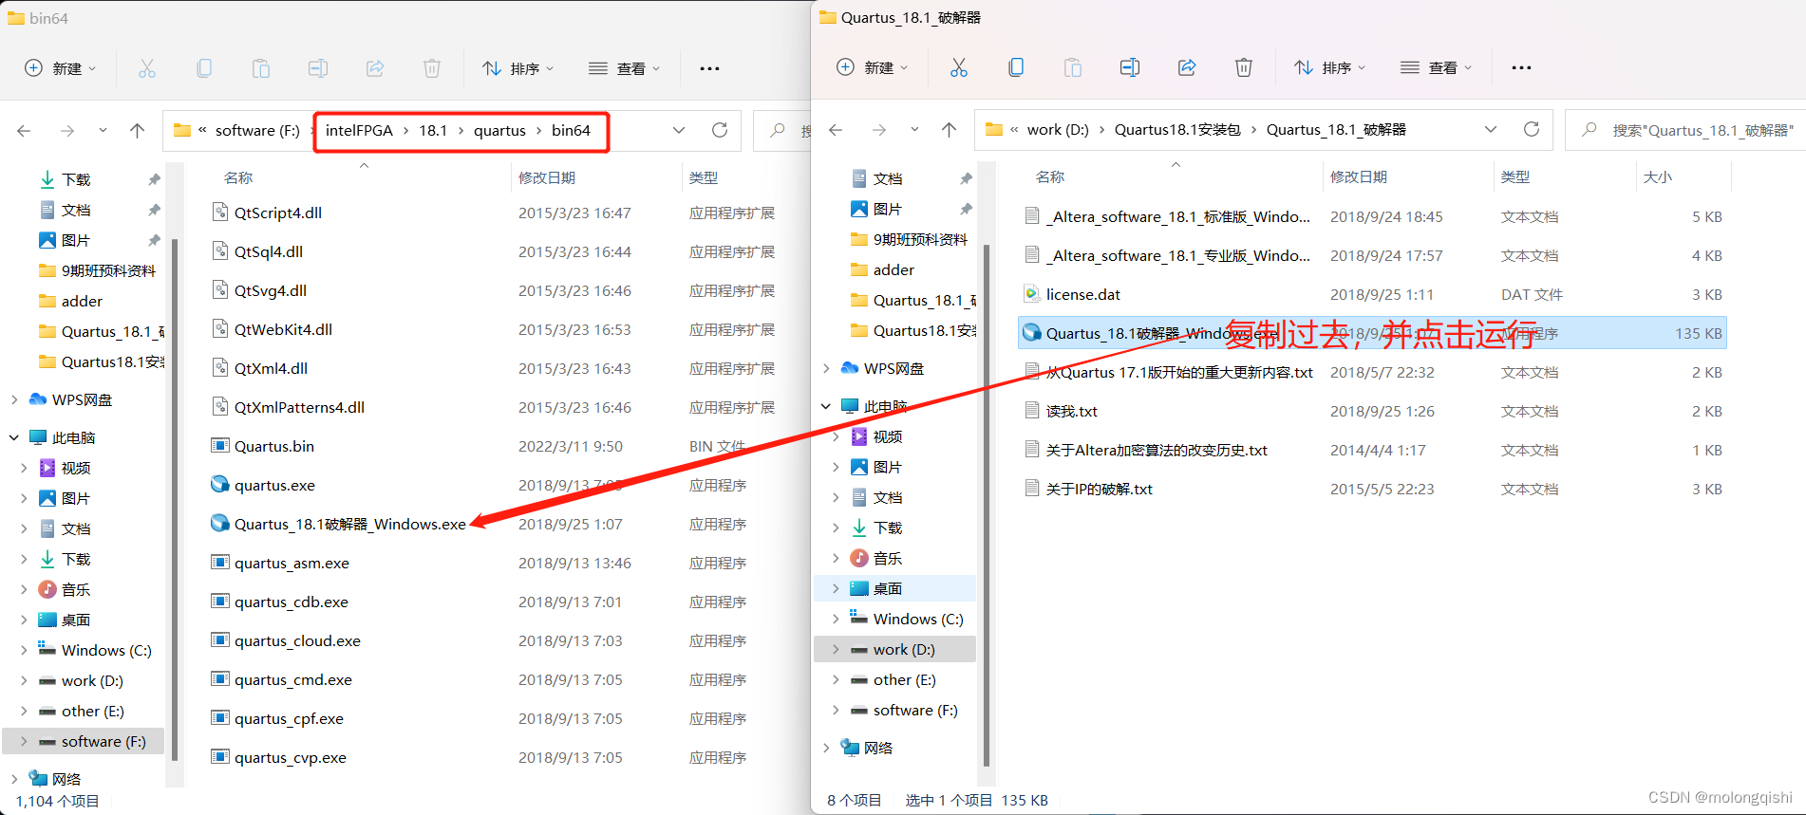
Task: Sort by 修改日期 column in Quartus_18.1 window
Action: (x=1359, y=176)
